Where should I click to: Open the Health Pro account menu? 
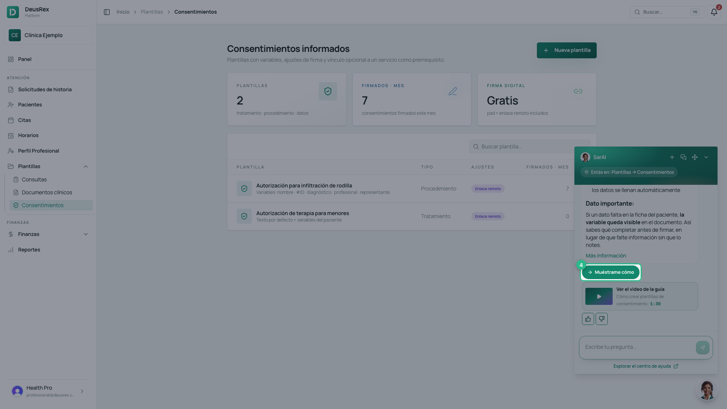point(48,391)
